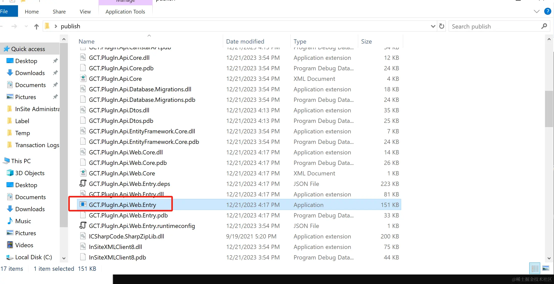Expand the ribbon with chevron arrow
This screenshot has height=284, width=554.
click(x=536, y=12)
